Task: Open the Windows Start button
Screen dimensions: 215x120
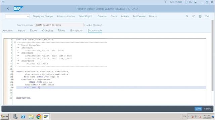Action: [4, 117]
